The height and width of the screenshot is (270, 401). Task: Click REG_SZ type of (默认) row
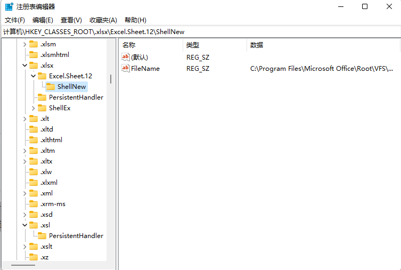click(198, 58)
